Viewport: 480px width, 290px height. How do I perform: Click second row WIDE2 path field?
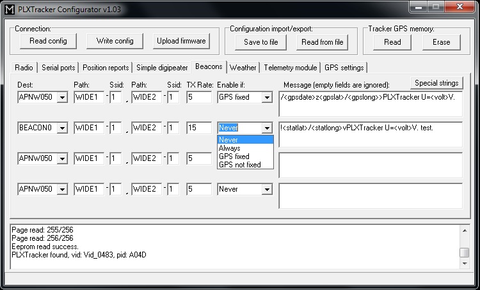coord(147,128)
